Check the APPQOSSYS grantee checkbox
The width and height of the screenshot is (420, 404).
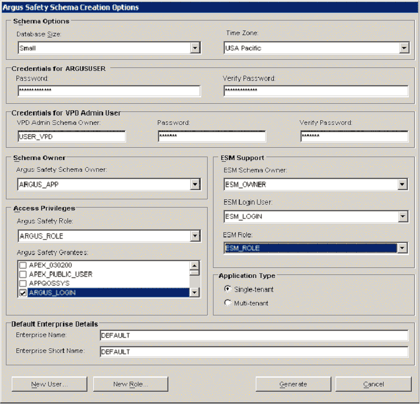(x=23, y=283)
